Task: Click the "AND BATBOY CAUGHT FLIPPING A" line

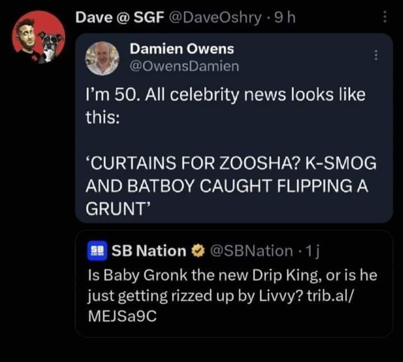Action: coord(226,187)
